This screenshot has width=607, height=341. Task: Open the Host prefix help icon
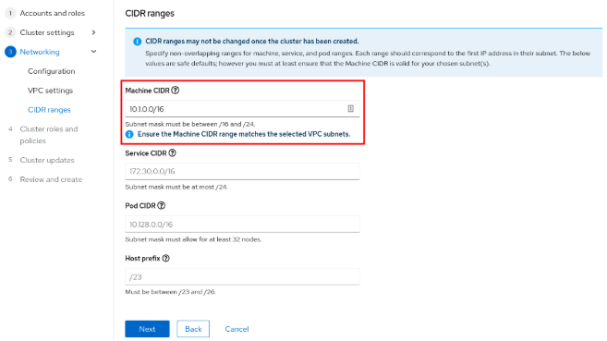(x=165, y=258)
